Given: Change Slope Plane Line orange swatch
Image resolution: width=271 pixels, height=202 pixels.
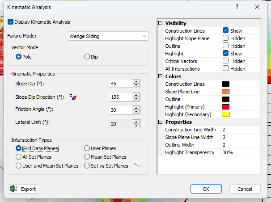Looking at the screenshot, I should coord(225,92).
